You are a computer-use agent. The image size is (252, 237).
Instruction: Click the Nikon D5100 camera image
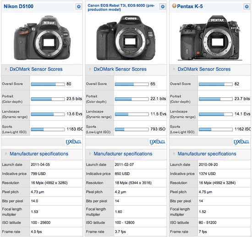[42, 38]
